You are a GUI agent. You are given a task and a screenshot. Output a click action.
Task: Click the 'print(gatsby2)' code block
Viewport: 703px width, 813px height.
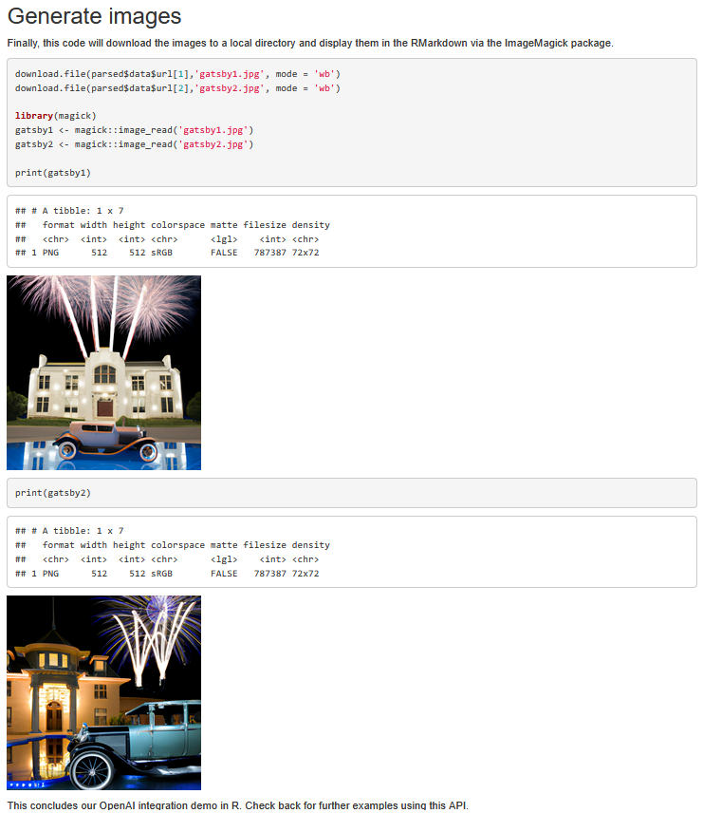352,493
